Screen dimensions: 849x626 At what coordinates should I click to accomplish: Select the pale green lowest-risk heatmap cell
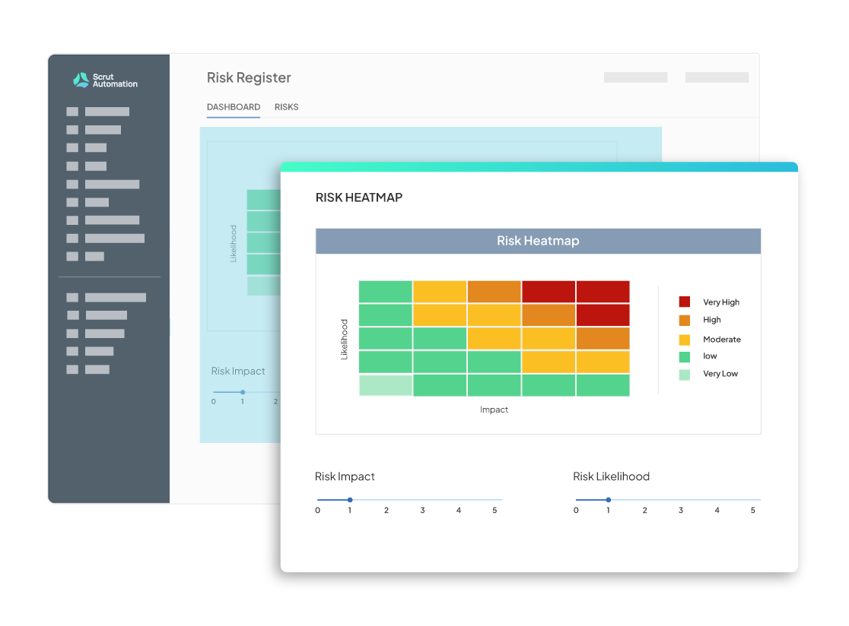click(386, 385)
